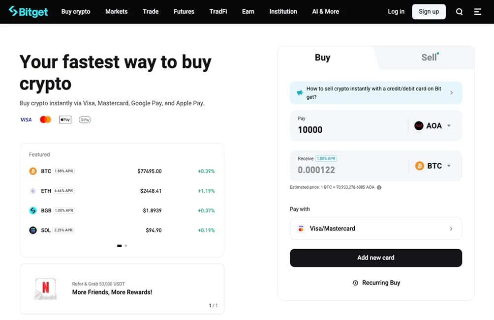The width and height of the screenshot is (494, 320).
Task: Click the AOA currency icon
Action: pyautogui.click(x=419, y=125)
